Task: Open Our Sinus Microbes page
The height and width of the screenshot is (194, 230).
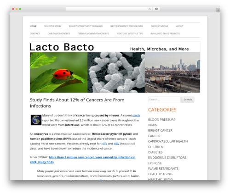Action: point(59,33)
